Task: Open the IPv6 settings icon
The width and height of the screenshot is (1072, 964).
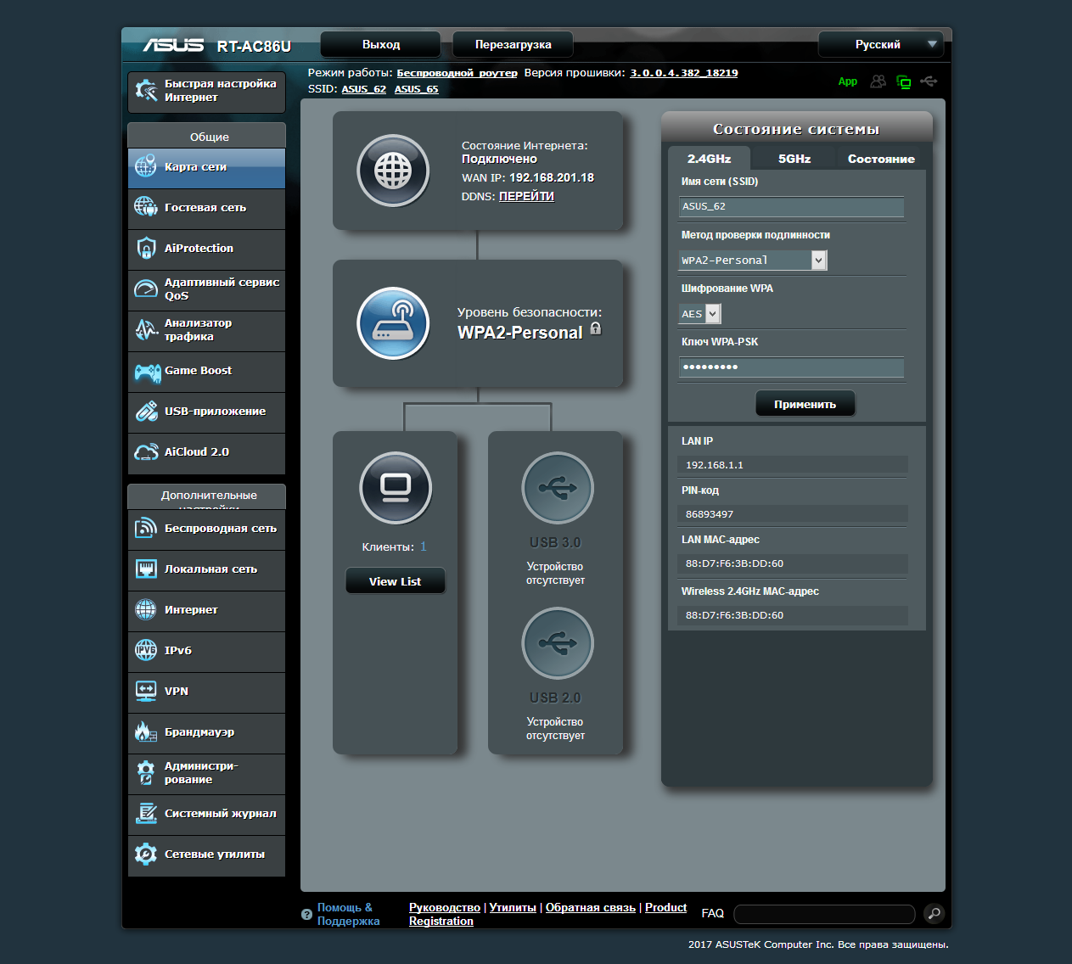Action: [x=146, y=650]
